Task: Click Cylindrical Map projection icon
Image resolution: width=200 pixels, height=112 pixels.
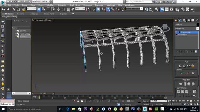Action: click(x=185, y=84)
